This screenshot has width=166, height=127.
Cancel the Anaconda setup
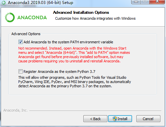(x=148, y=119)
